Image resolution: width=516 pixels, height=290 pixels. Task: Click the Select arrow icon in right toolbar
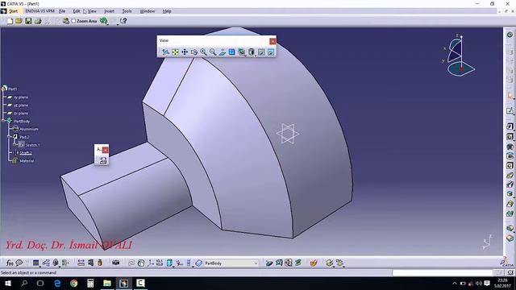pos(510,96)
